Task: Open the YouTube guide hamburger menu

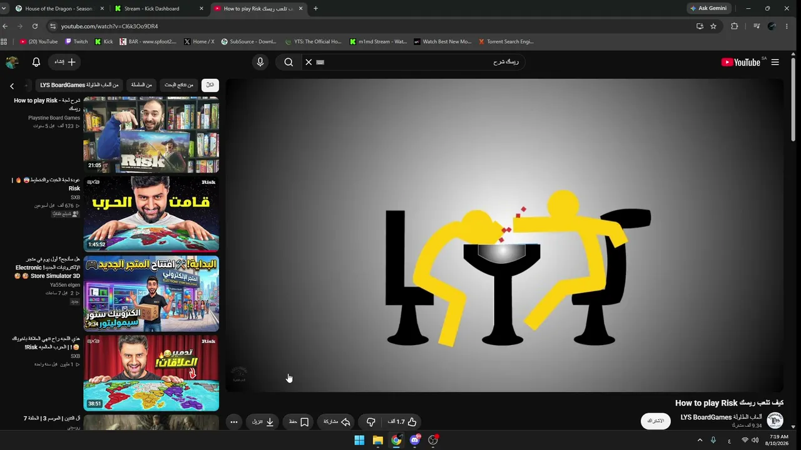Action: pyautogui.click(x=775, y=62)
